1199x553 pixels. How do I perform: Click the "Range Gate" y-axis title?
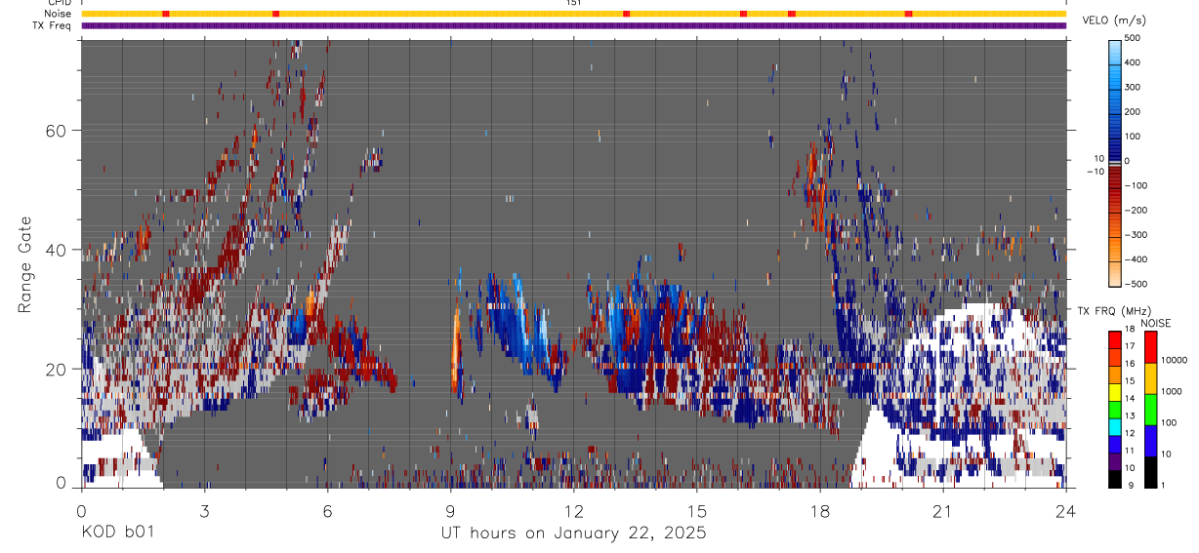[27, 263]
